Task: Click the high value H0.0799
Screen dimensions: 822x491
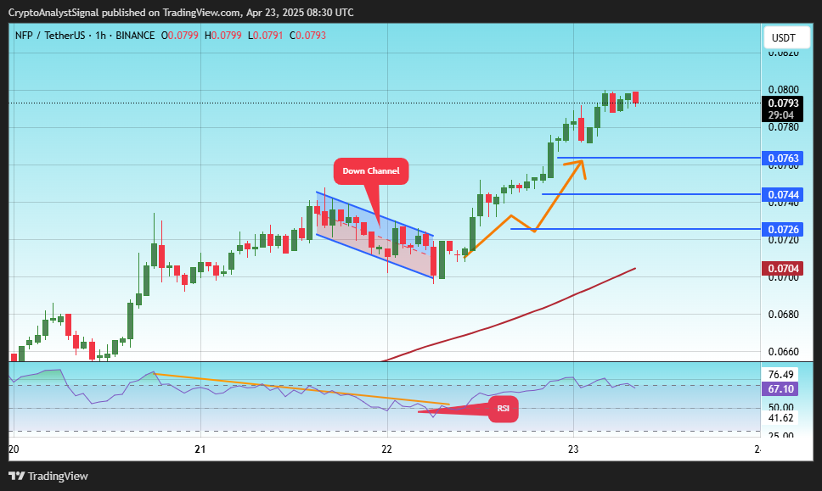Action: click(222, 36)
